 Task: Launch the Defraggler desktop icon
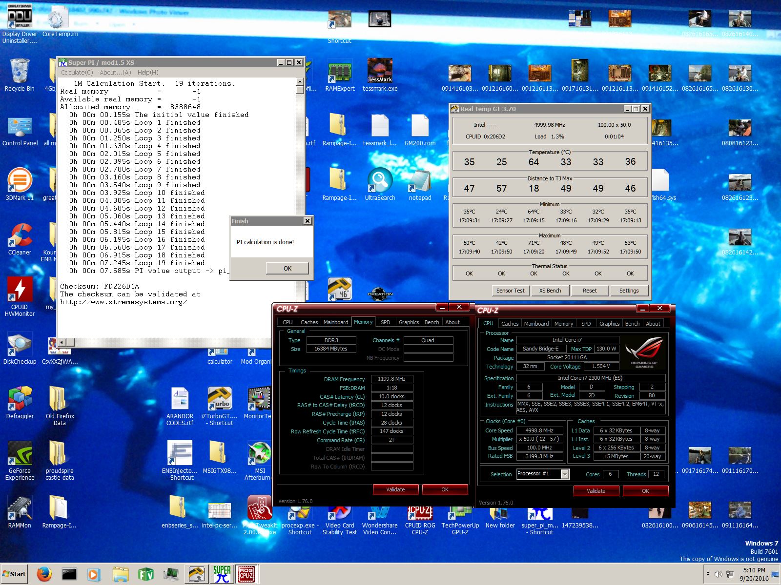point(20,402)
